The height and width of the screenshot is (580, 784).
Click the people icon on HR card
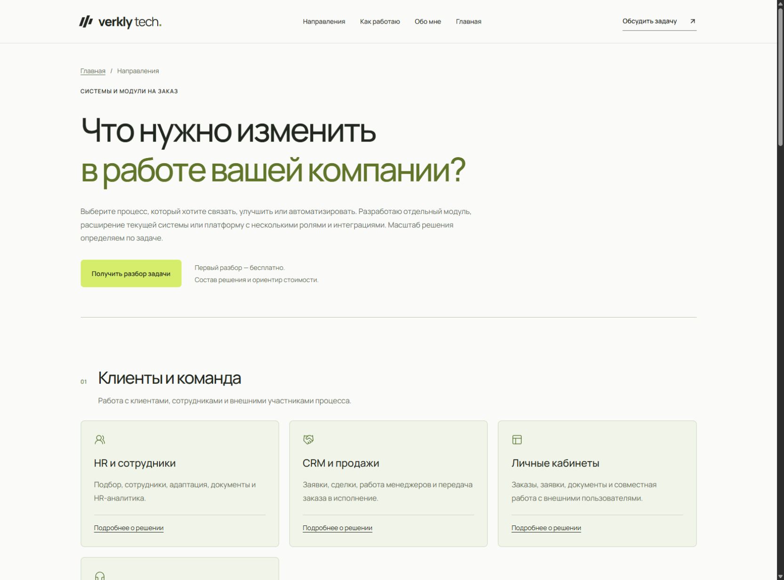click(100, 439)
